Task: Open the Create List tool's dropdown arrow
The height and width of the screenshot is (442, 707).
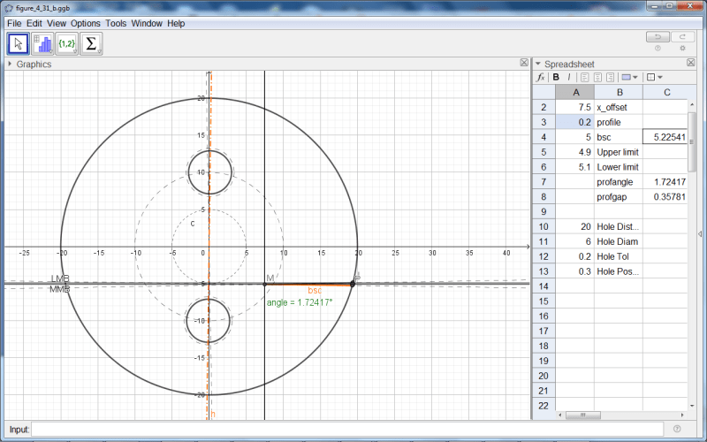Action: 75,52
